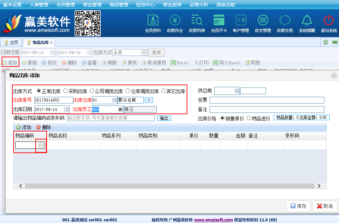This screenshot has width=339, height=223.
Task: Open the 出库仓库 warehouse lookup picker
Action: tap(114, 100)
